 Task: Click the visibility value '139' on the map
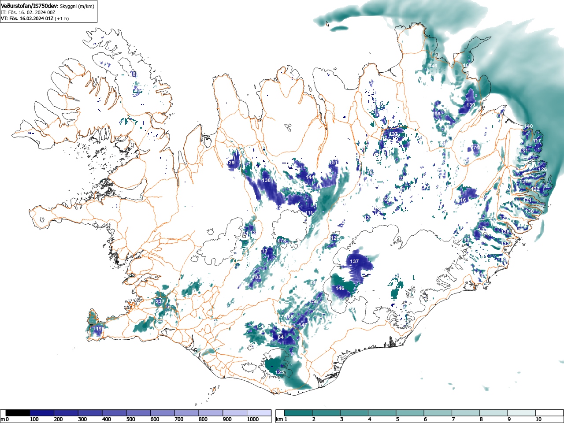click(x=471, y=105)
